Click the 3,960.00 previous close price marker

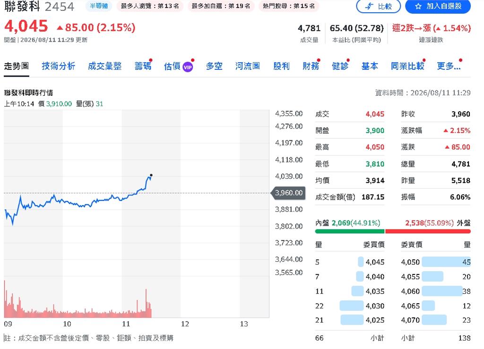tap(288, 193)
